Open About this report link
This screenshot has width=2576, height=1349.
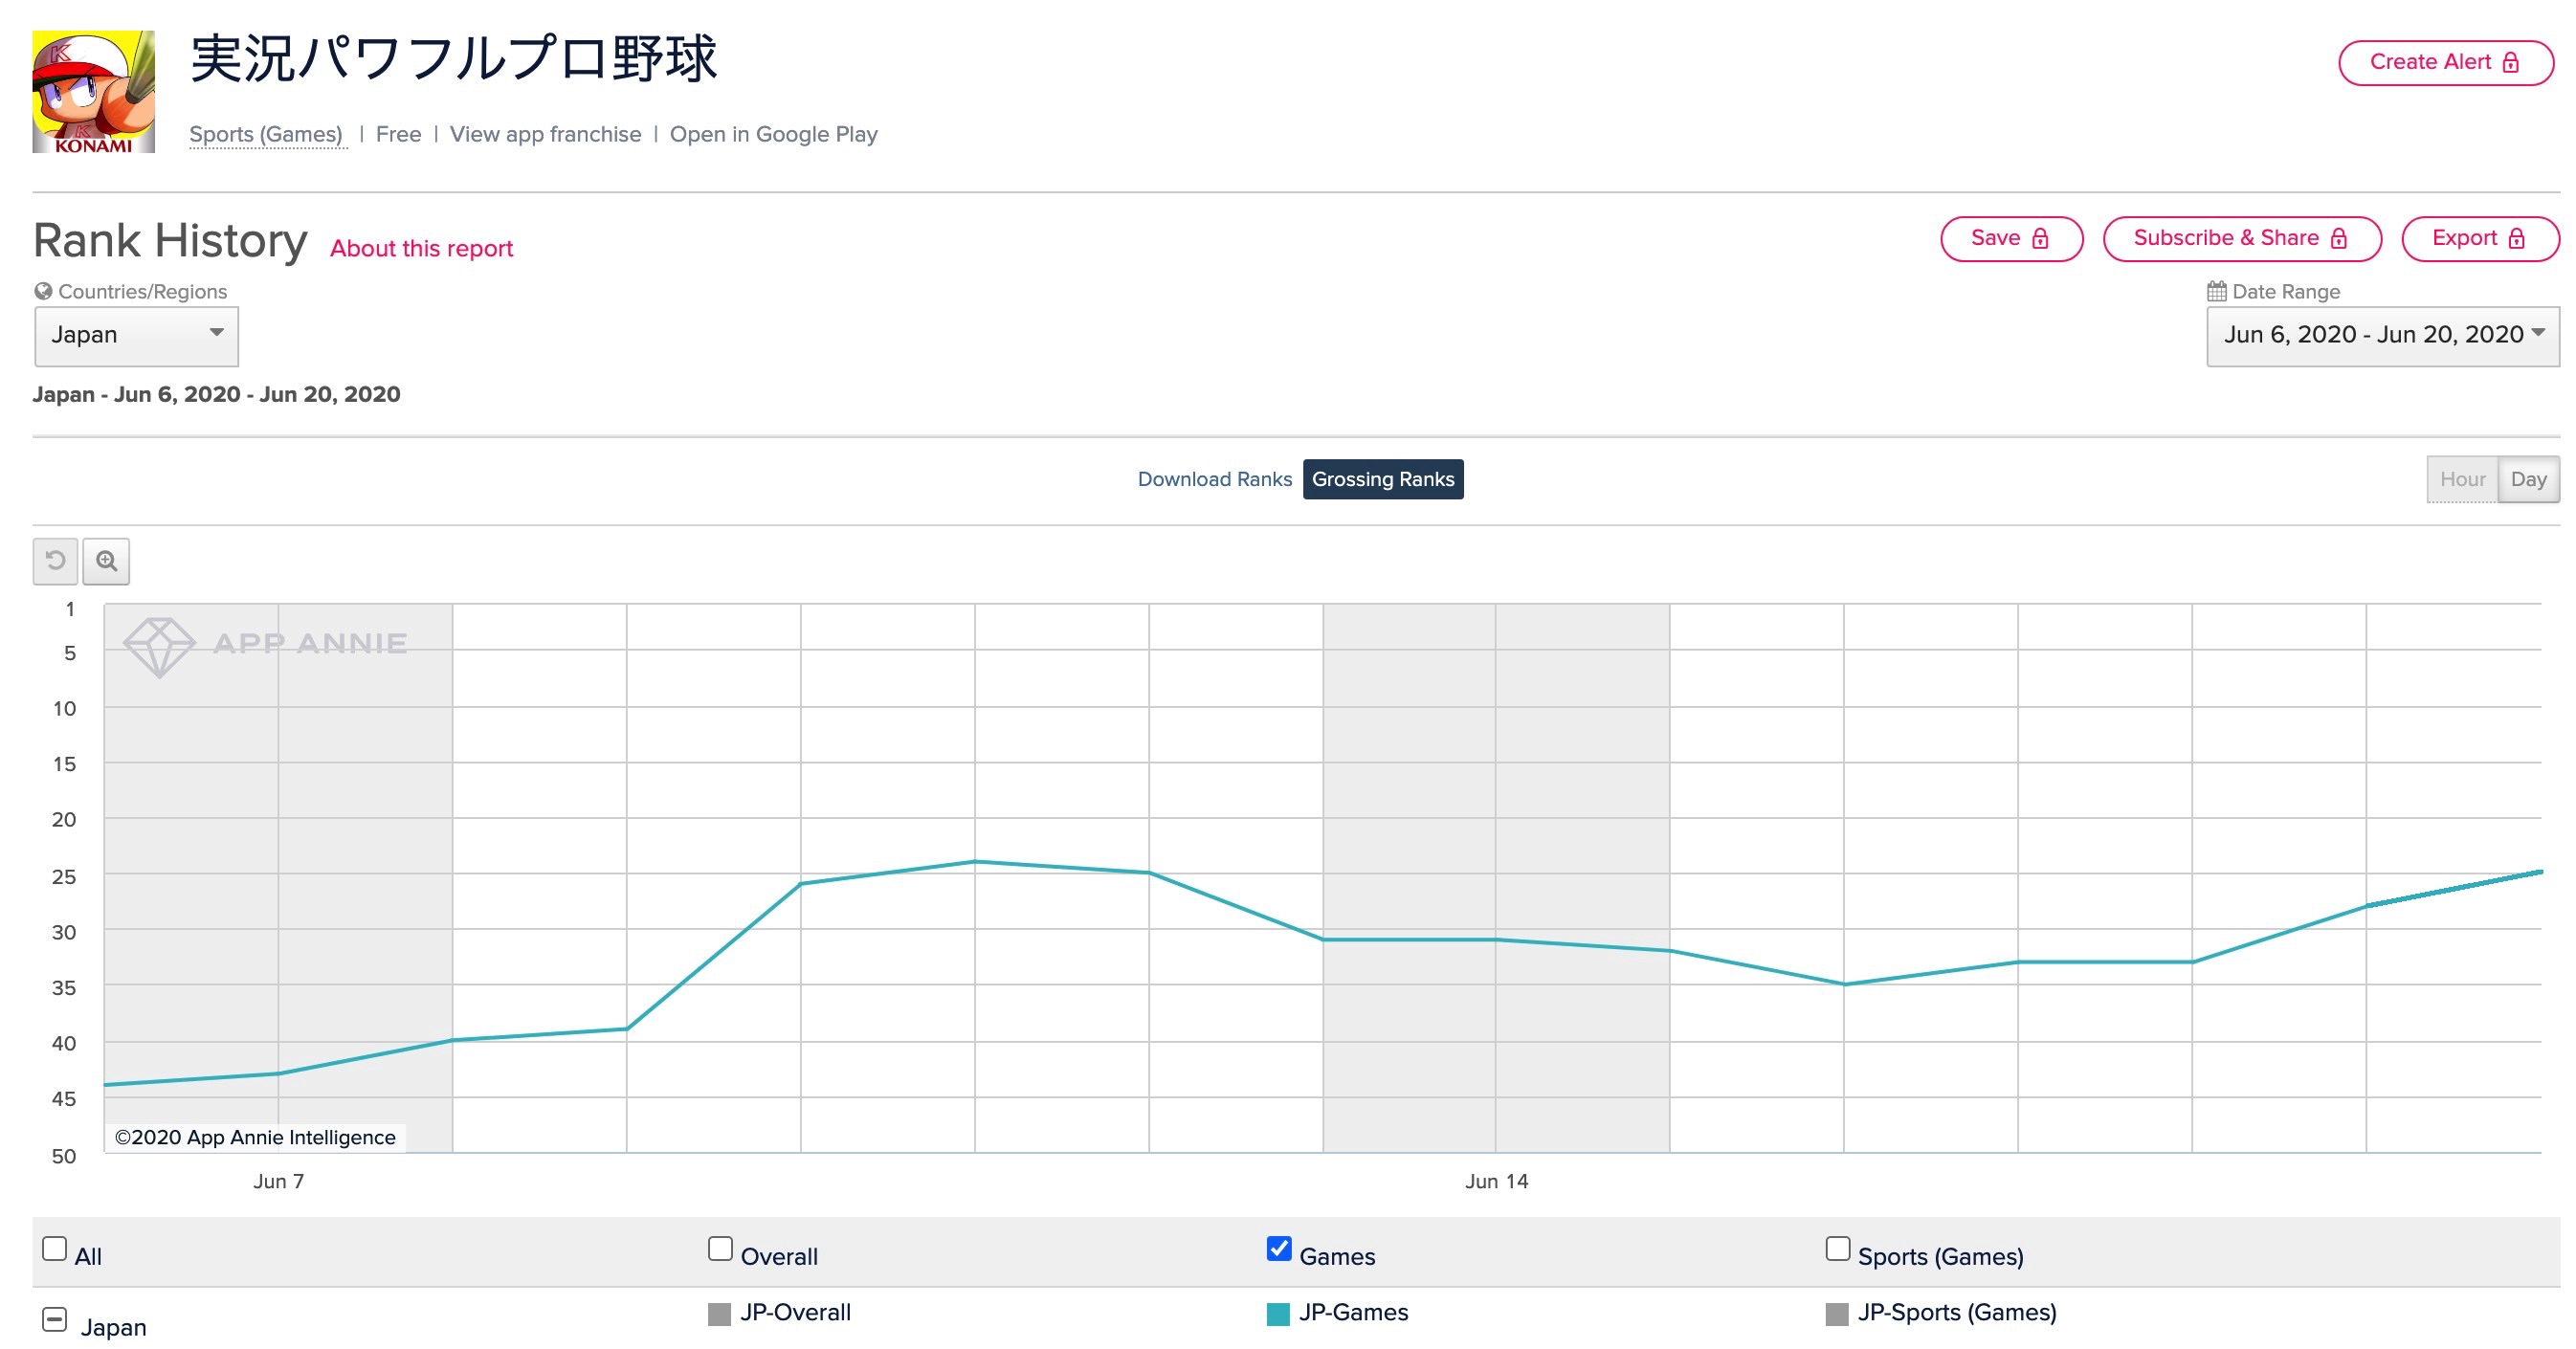(421, 249)
